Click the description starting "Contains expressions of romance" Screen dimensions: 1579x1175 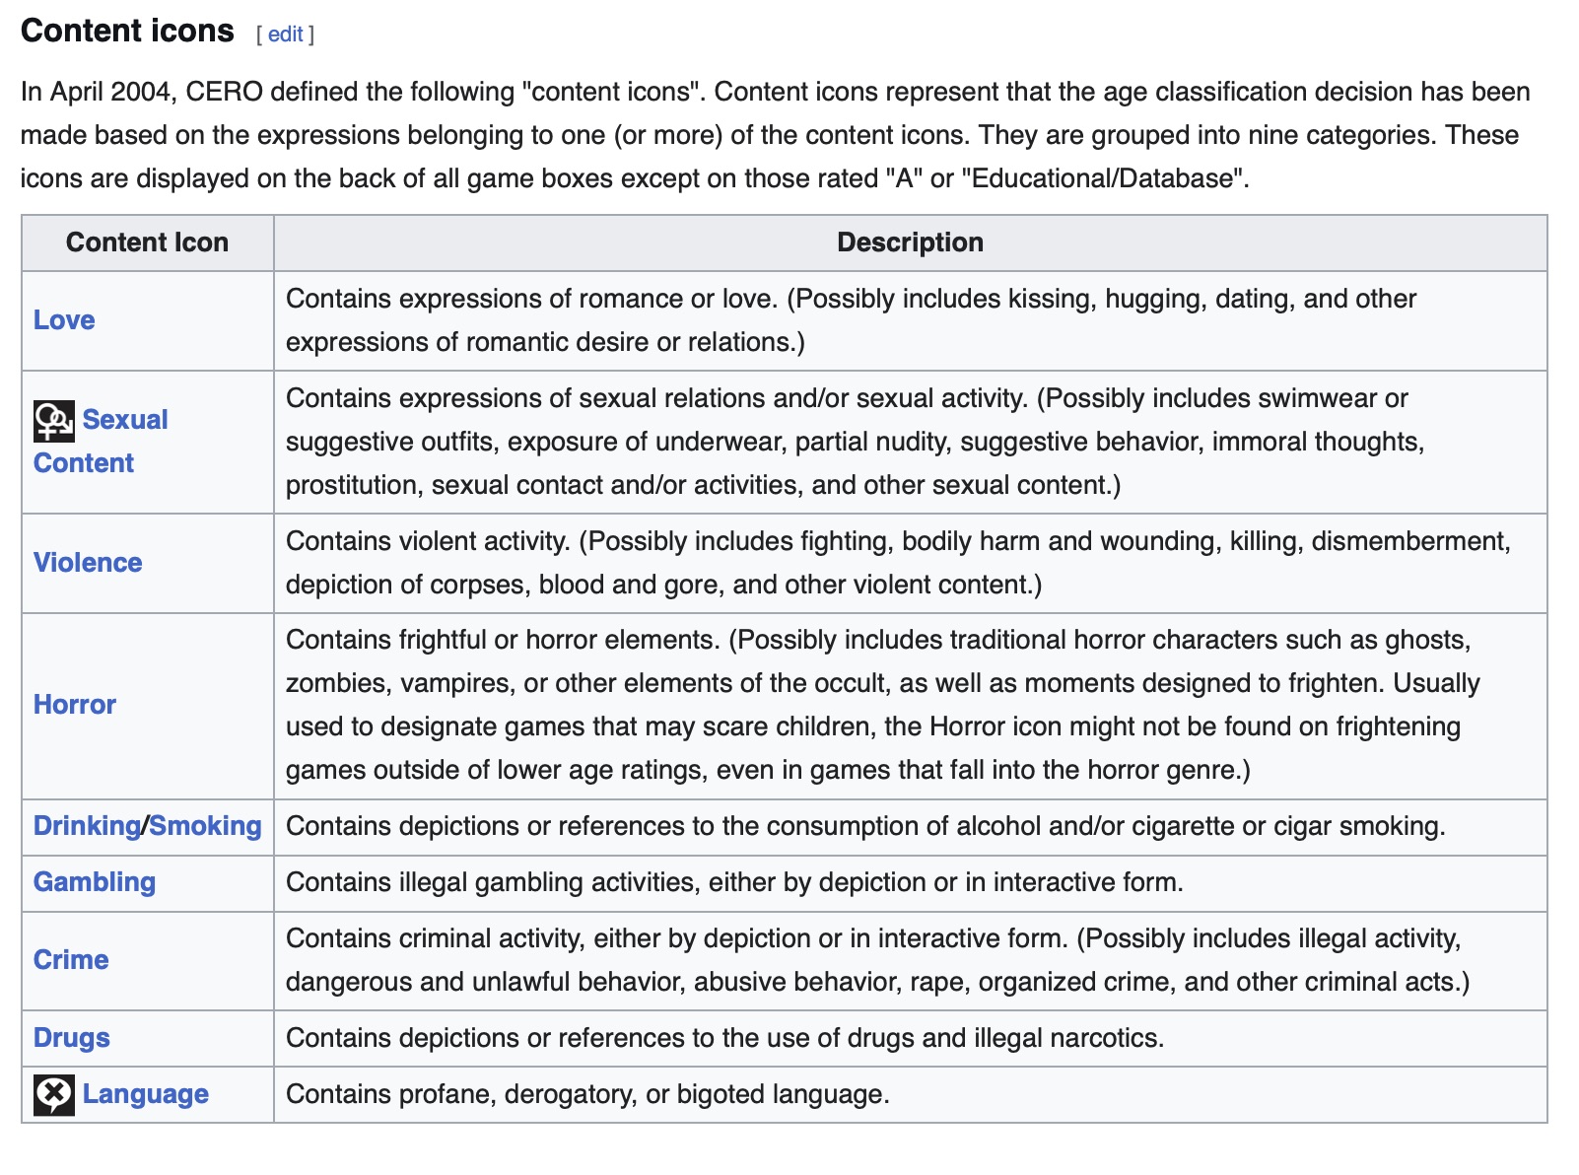click(x=852, y=320)
